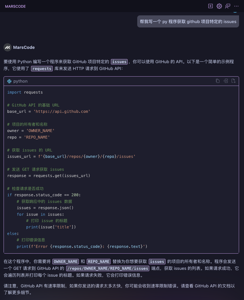The image size is (244, 300).
Task: Click the 'if response.status_code == 200:' line
Action: click(44, 195)
